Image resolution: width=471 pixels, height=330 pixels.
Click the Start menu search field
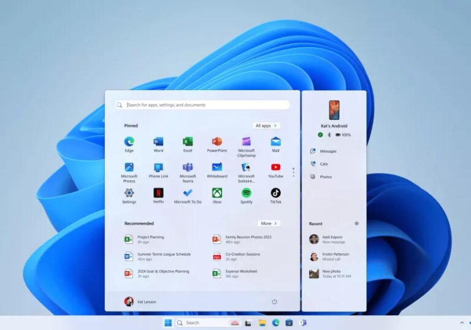pos(202,105)
